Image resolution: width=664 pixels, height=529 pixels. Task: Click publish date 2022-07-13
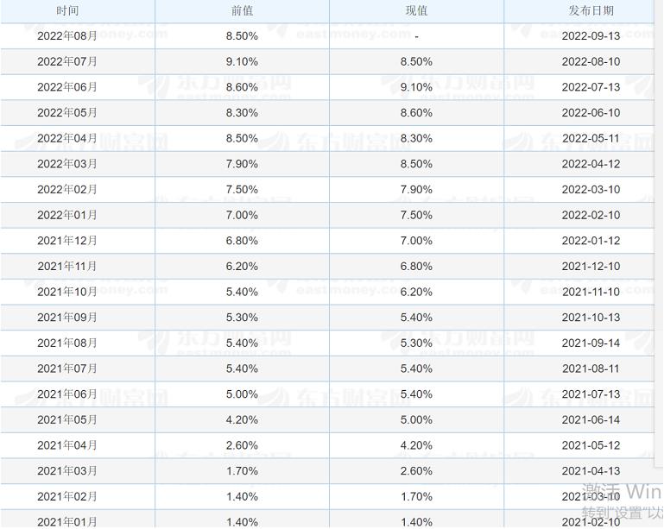point(591,87)
